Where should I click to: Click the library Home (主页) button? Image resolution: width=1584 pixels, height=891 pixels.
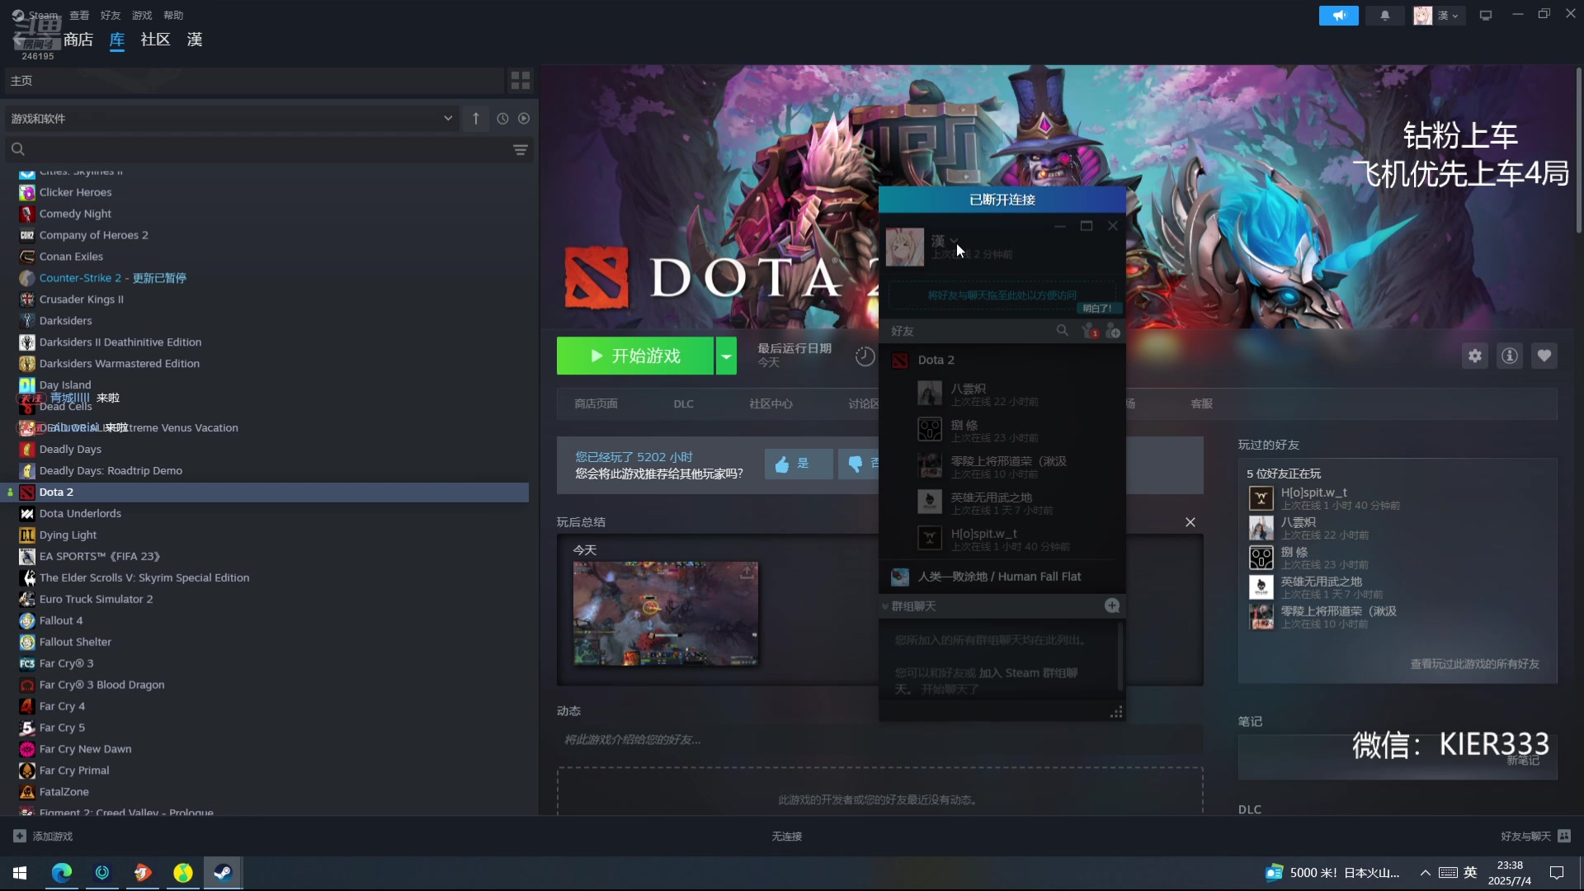254,80
